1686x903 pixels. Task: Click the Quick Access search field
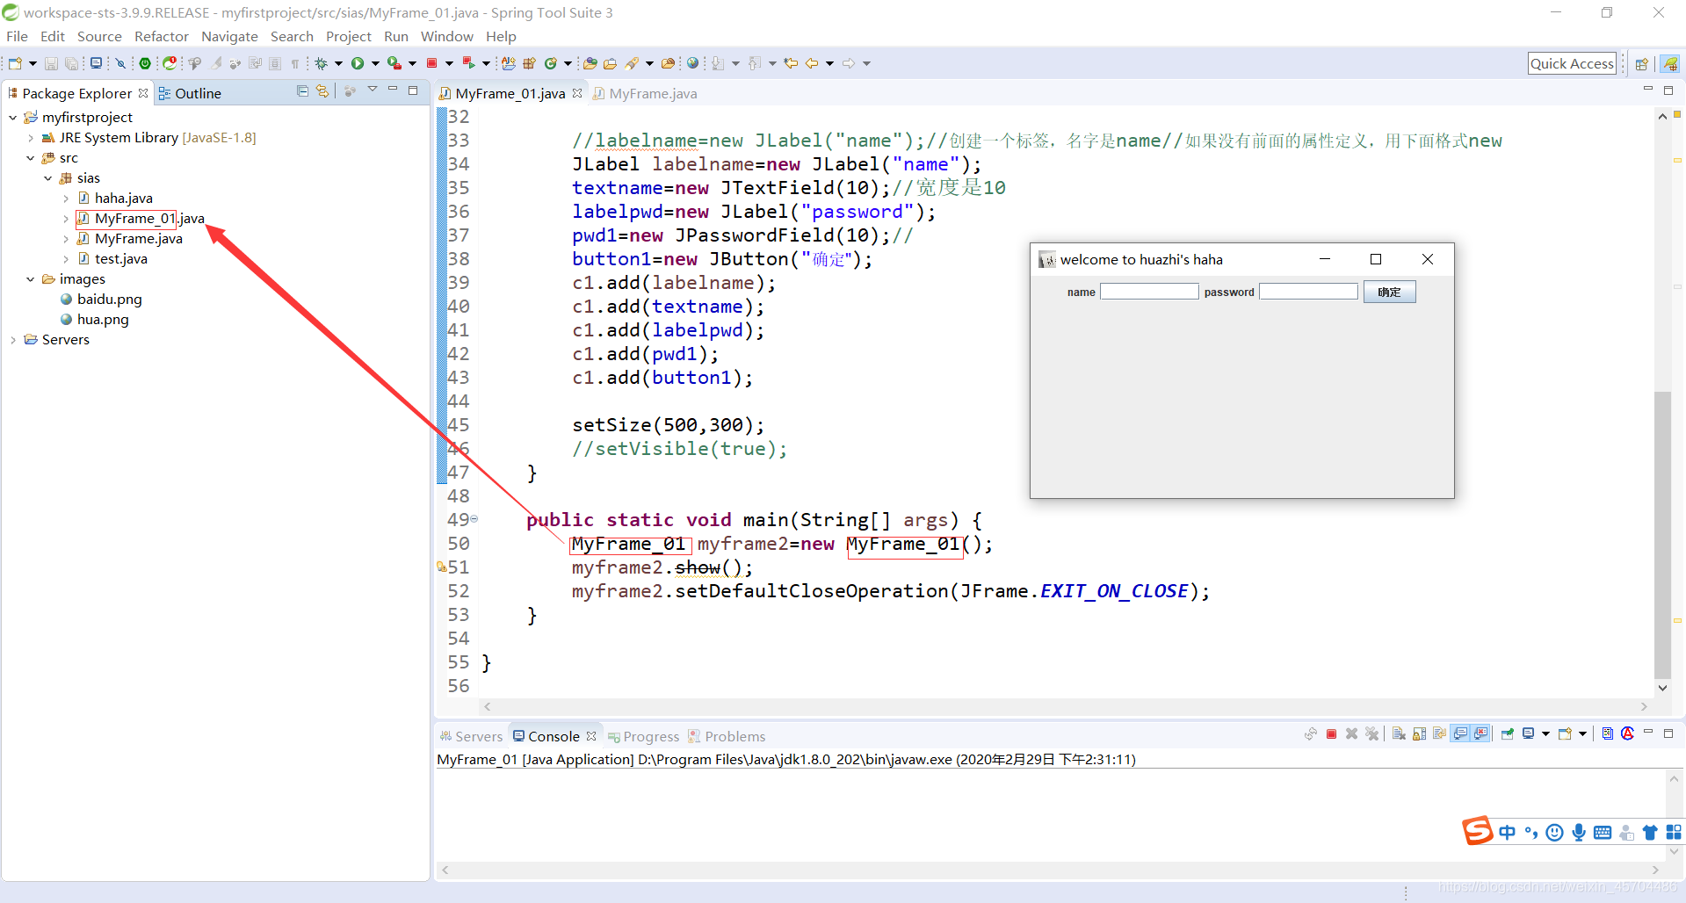[1572, 63]
